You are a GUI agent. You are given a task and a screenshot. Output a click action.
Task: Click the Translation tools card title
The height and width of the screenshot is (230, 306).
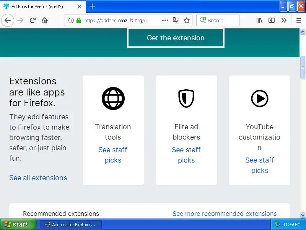click(x=113, y=132)
